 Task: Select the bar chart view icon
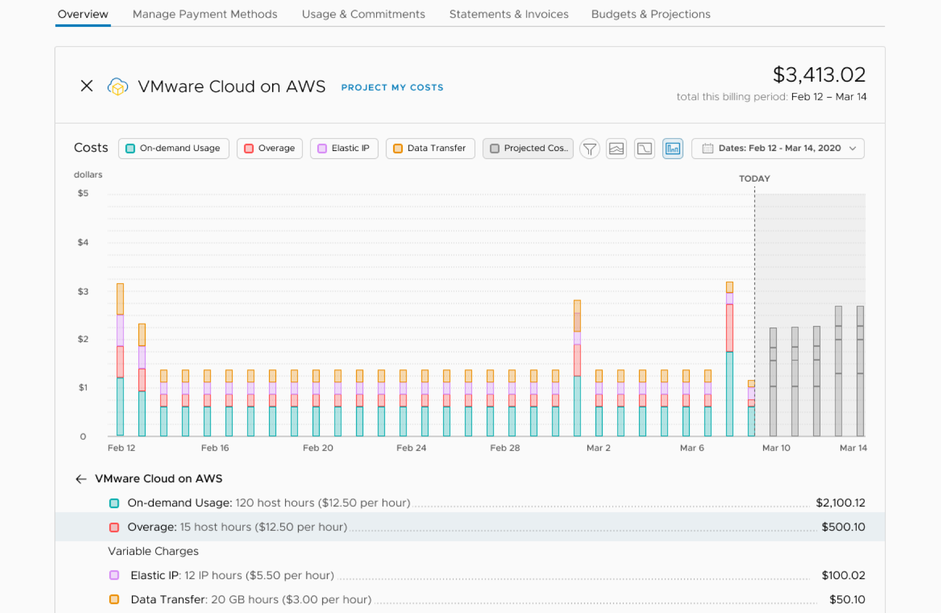673,148
